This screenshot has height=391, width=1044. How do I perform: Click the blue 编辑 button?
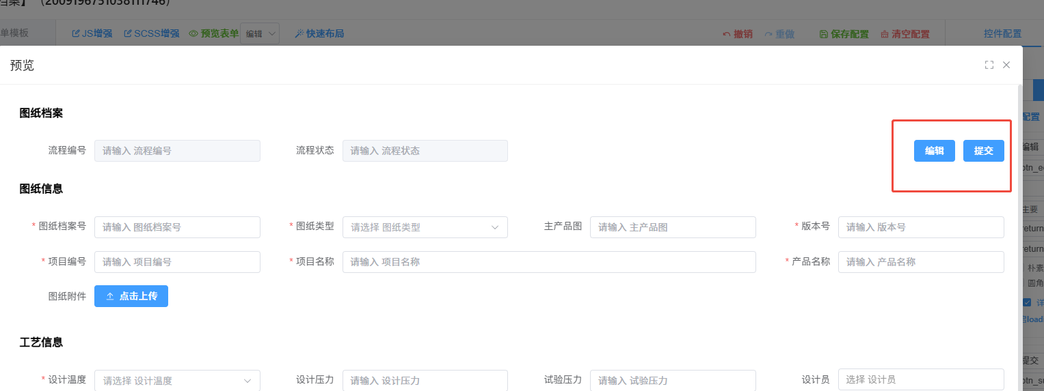(x=934, y=151)
